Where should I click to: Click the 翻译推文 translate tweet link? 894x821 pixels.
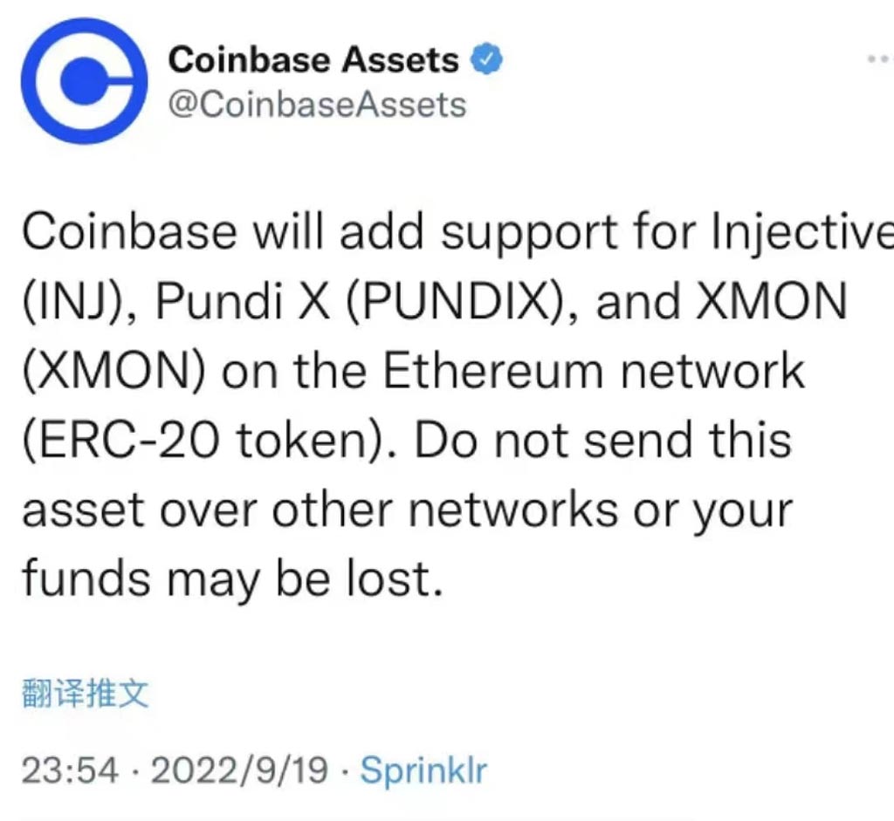(86, 694)
